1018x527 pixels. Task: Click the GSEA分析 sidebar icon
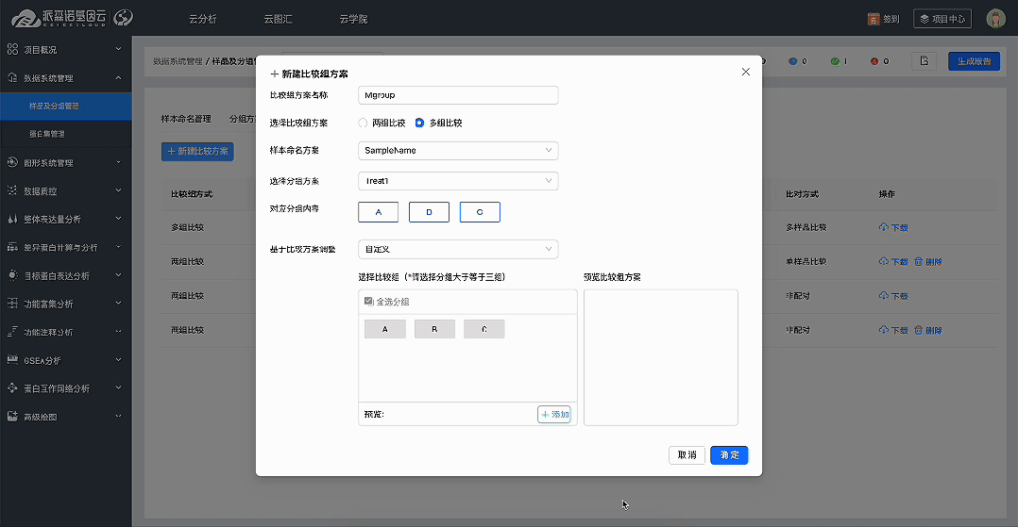point(12,359)
